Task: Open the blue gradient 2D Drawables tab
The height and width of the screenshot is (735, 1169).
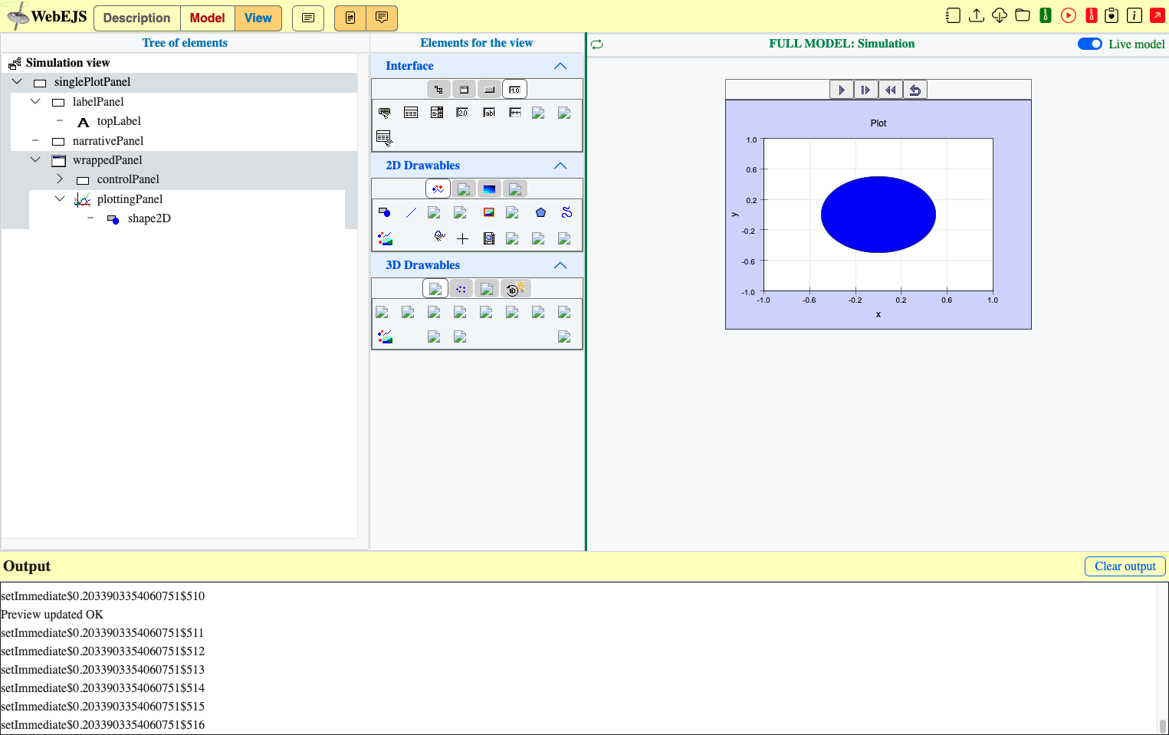Action: [489, 189]
